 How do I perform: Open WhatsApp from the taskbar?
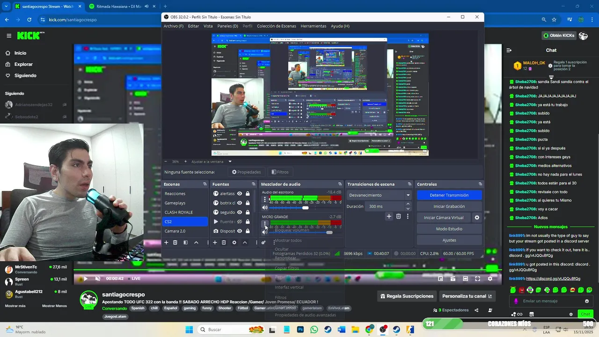tap(314, 330)
